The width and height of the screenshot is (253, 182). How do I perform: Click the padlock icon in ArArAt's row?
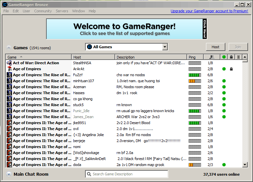click(231, 69)
